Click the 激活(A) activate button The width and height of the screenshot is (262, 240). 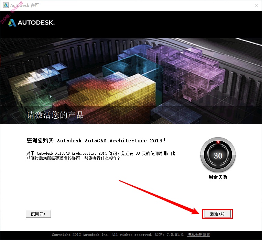(217, 214)
